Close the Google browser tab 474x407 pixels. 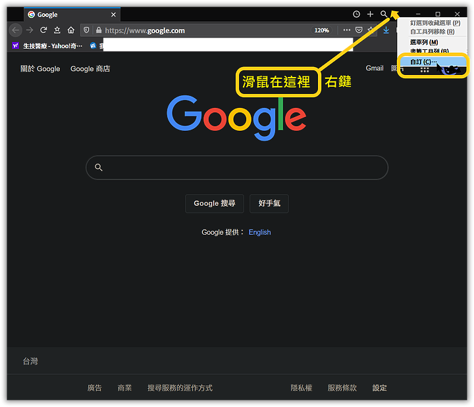[113, 14]
